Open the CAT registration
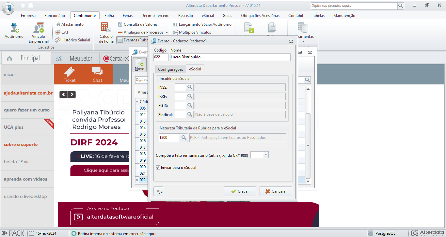446x237 pixels. tap(62, 32)
